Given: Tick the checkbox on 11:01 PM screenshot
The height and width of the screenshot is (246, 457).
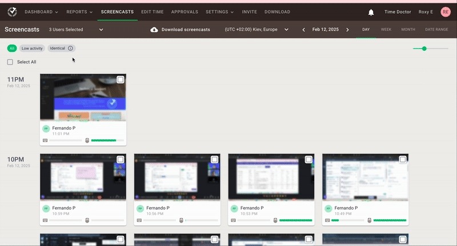Looking at the screenshot, I should click(x=121, y=80).
